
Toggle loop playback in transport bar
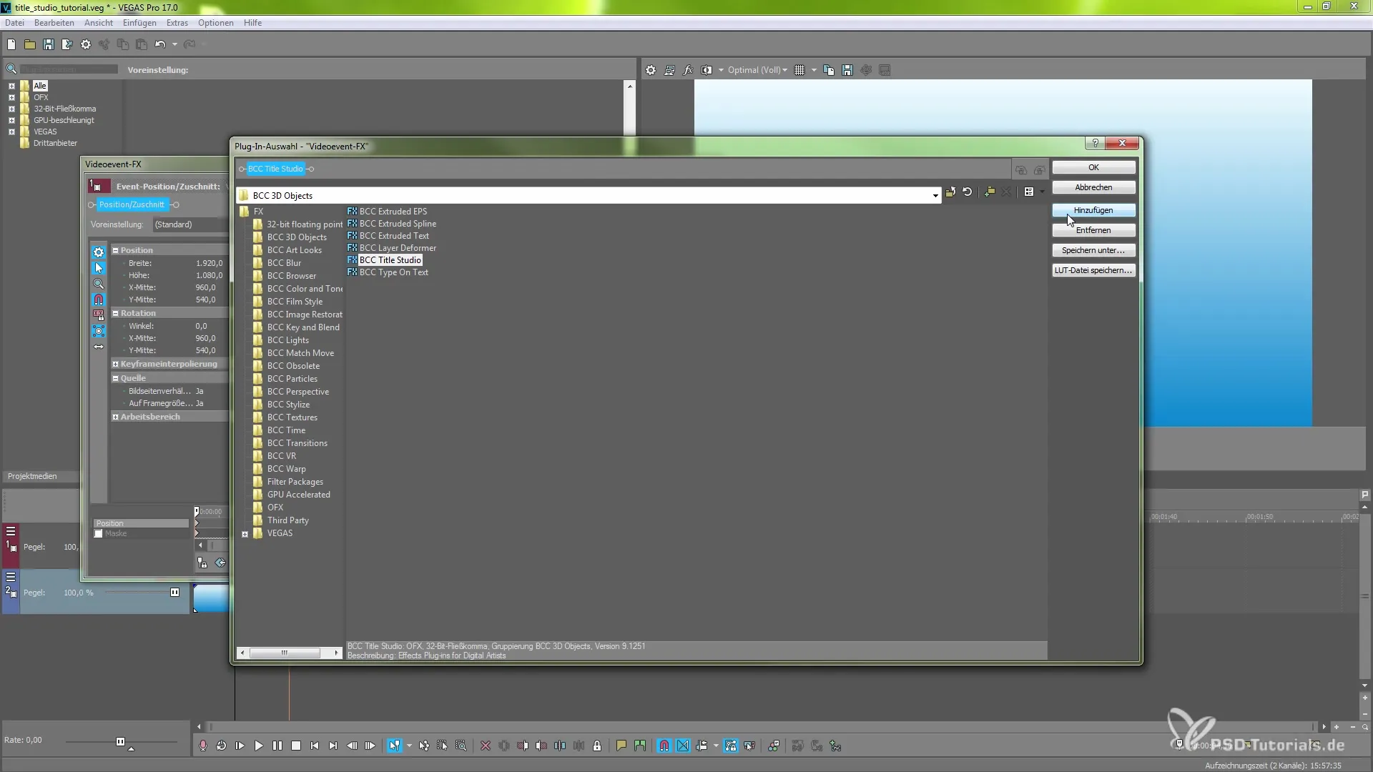pos(222,746)
